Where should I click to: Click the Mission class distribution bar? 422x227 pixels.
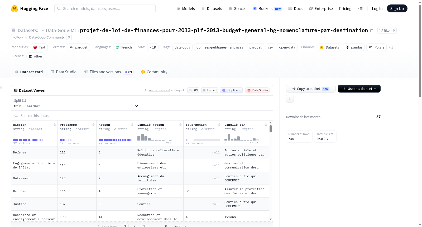pyautogui.click(x=28, y=140)
